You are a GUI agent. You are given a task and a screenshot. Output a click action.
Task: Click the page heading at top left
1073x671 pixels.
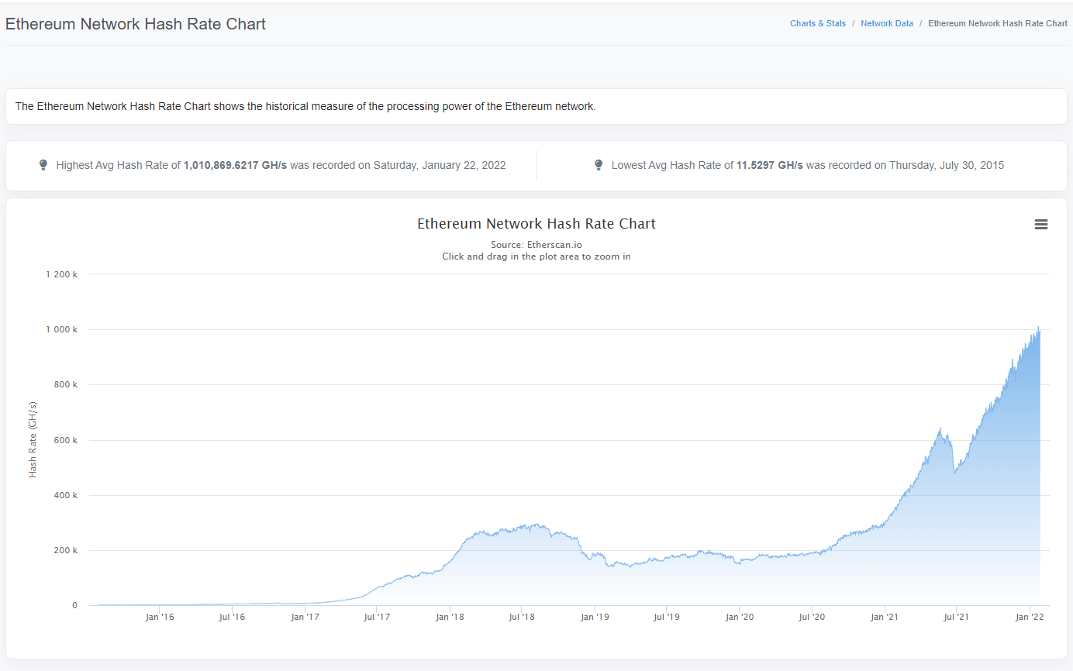click(136, 24)
